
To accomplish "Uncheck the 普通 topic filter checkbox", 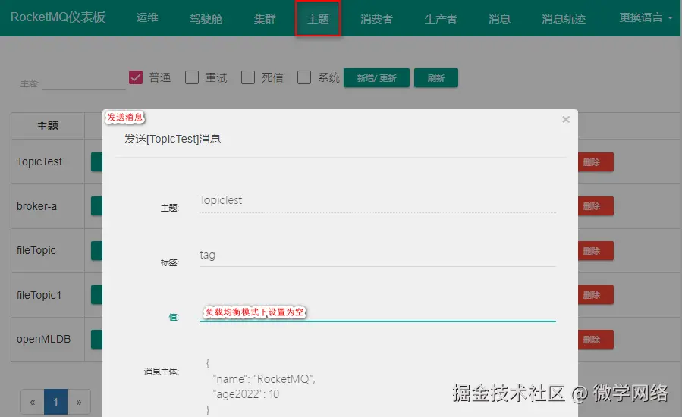I will coord(136,77).
